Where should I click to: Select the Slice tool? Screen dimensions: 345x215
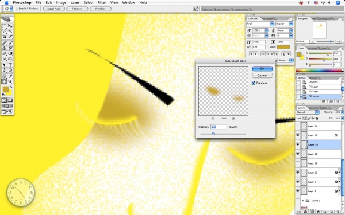click(10, 37)
